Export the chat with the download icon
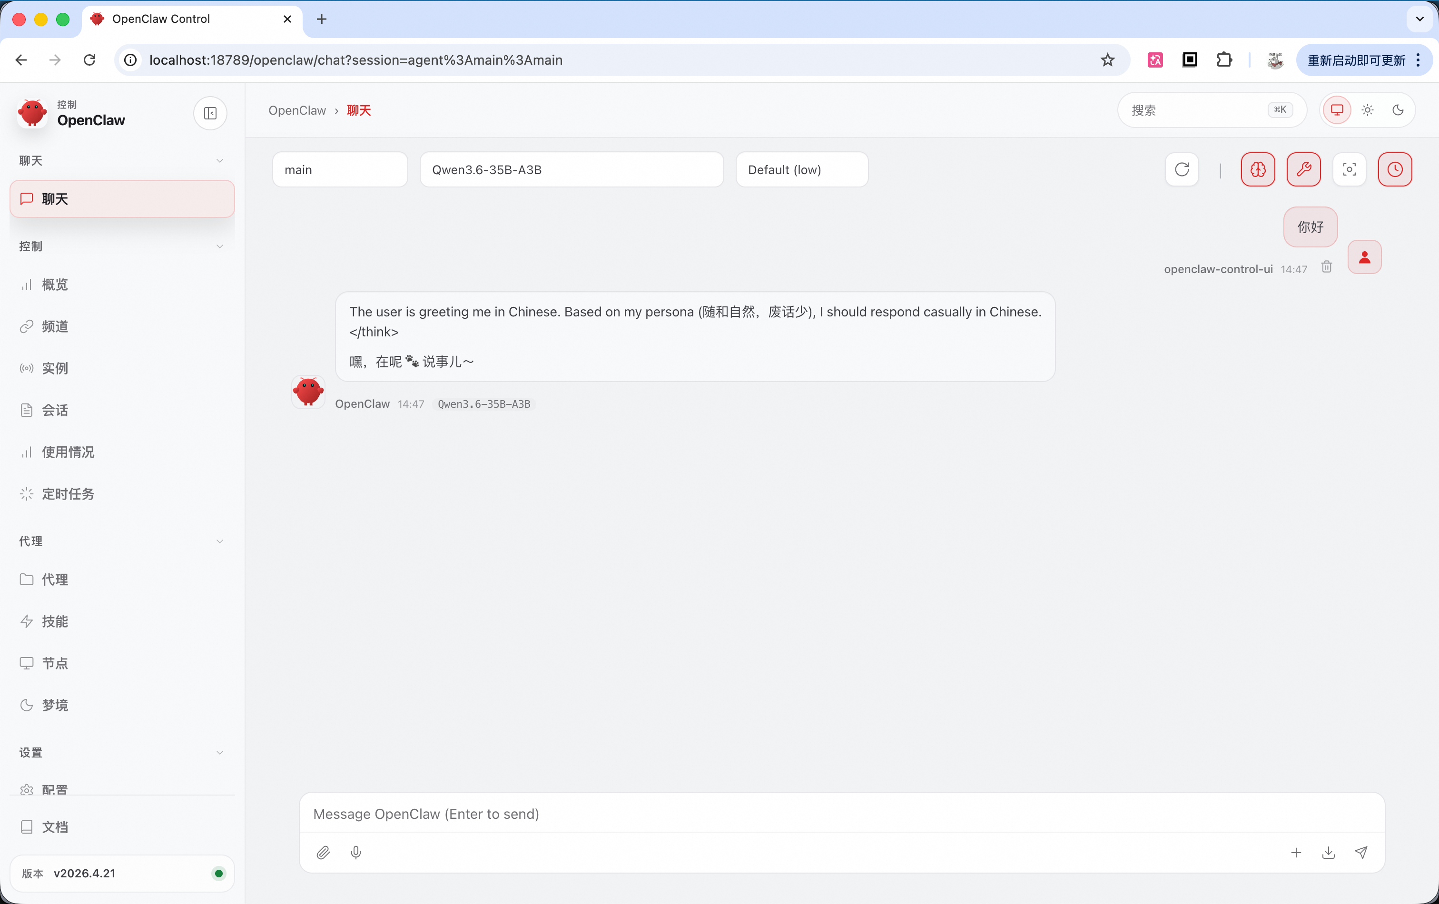Viewport: 1439px width, 904px height. (x=1328, y=853)
